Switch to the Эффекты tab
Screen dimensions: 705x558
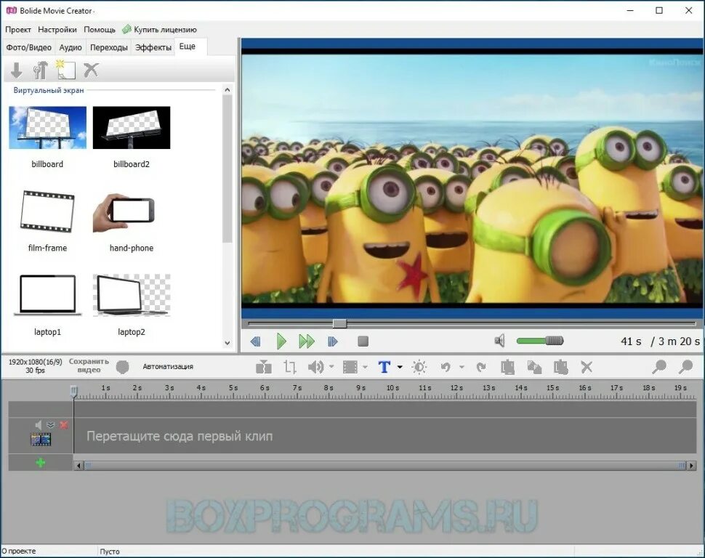[153, 47]
